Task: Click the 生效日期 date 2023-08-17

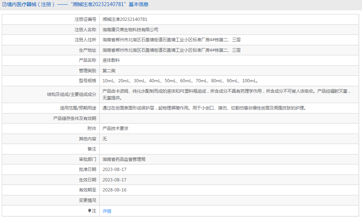Action: 114,180
